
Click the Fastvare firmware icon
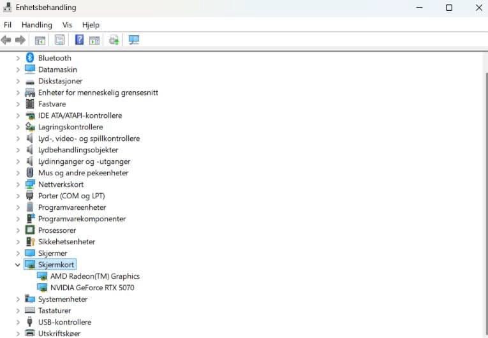[x=30, y=104]
